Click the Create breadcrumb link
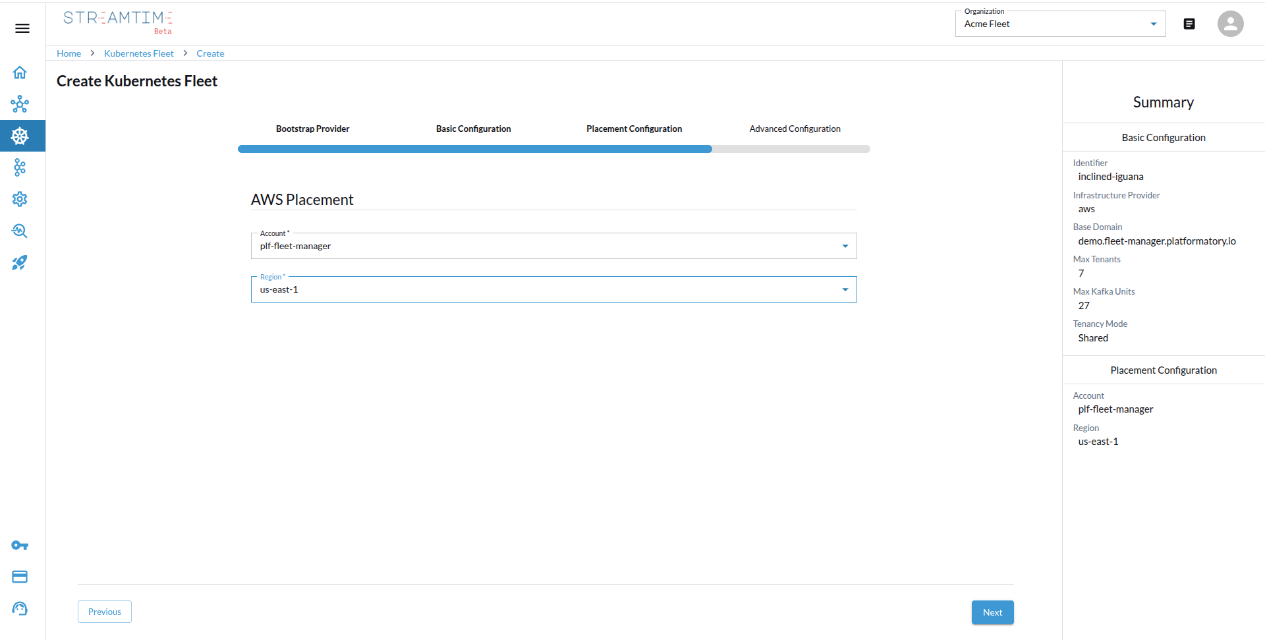This screenshot has height=640, width=1265. point(210,53)
